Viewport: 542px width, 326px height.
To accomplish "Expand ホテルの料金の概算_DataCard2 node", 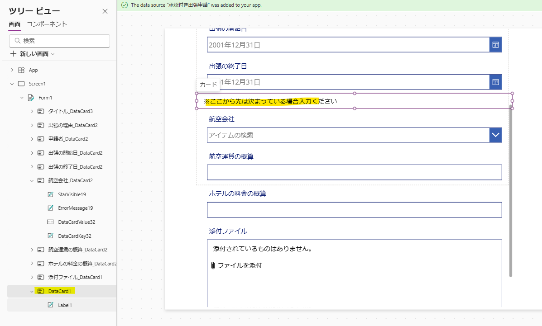I will [32, 264].
